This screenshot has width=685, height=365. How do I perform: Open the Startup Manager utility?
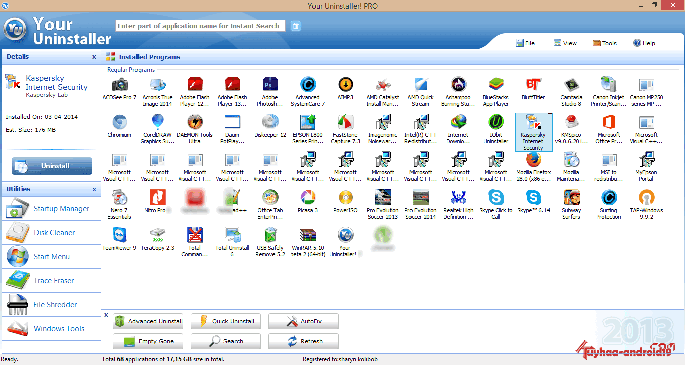[x=51, y=209]
